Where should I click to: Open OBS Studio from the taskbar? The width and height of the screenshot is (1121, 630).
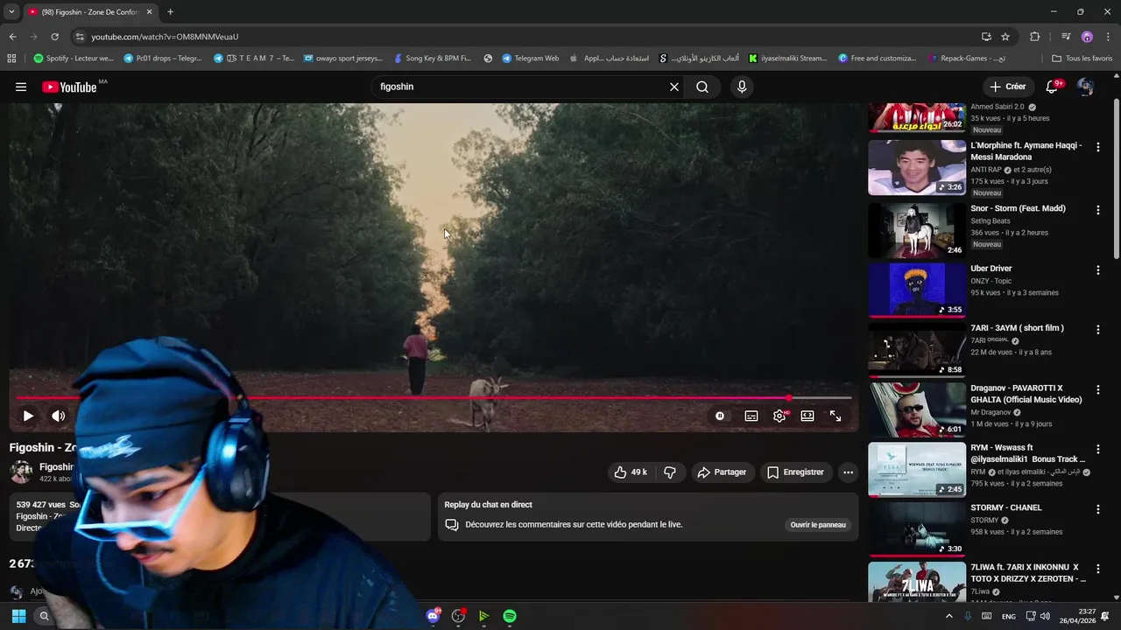pos(458,616)
